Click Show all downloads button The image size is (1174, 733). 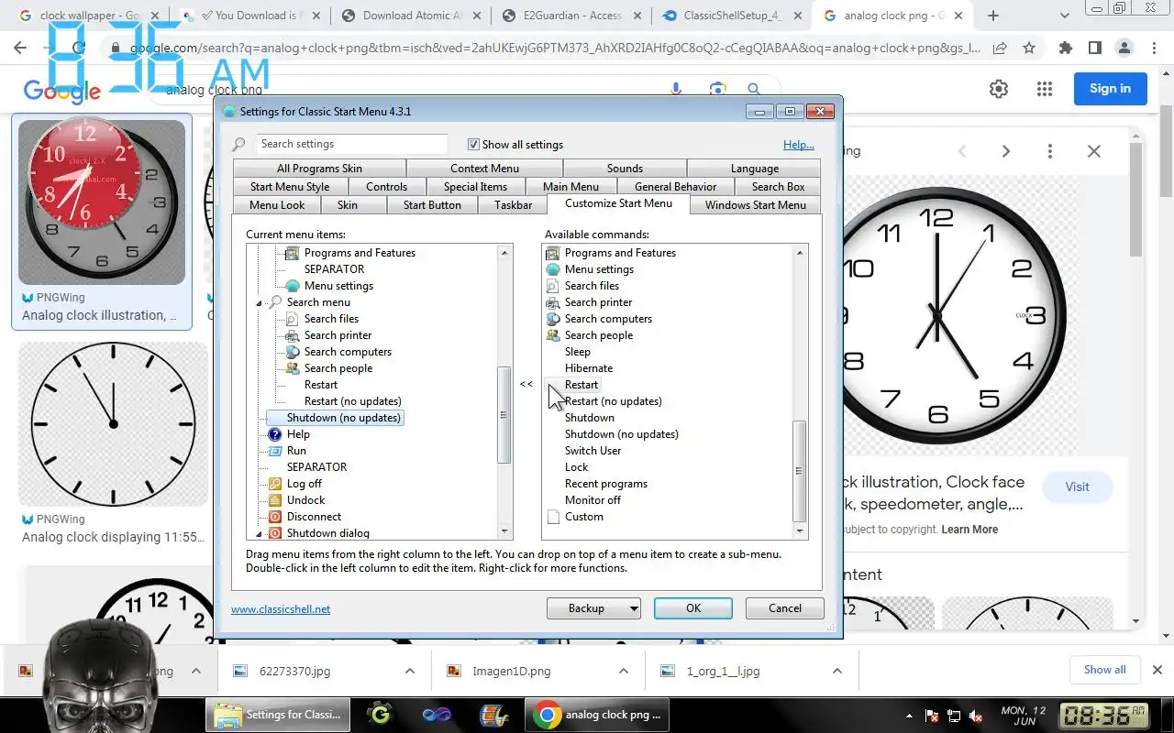coord(1104,670)
